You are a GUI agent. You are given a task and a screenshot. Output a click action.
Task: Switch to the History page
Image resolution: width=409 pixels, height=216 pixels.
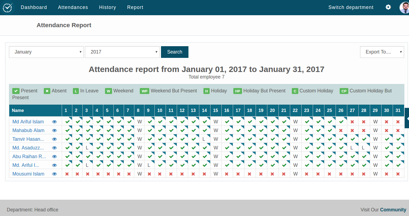(107, 7)
